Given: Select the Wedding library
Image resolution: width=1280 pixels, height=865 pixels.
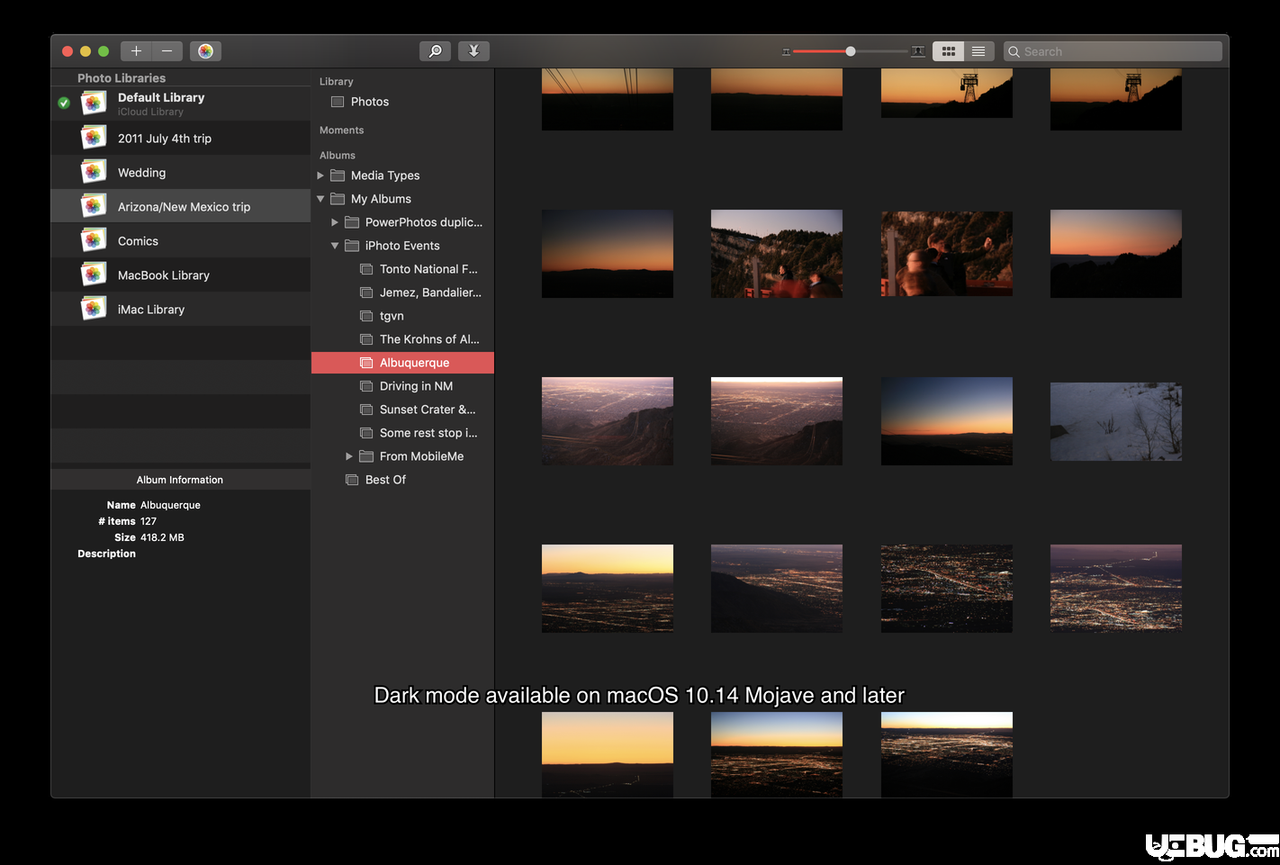Looking at the screenshot, I should pyautogui.click(x=181, y=172).
